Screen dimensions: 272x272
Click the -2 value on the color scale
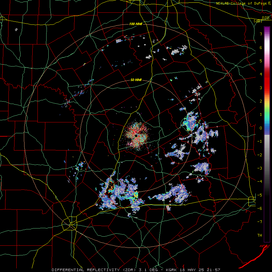(260, 155)
